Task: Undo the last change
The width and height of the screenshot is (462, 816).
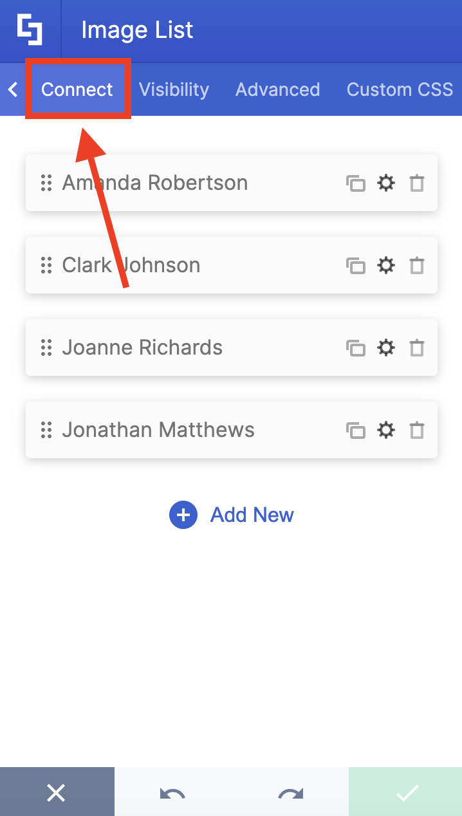Action: [173, 792]
